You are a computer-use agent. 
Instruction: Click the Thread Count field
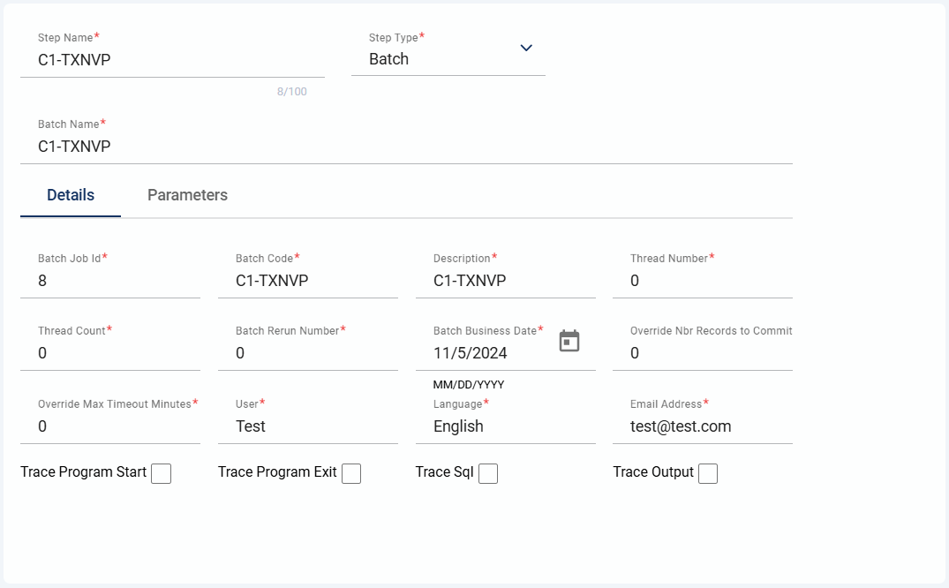(x=110, y=353)
